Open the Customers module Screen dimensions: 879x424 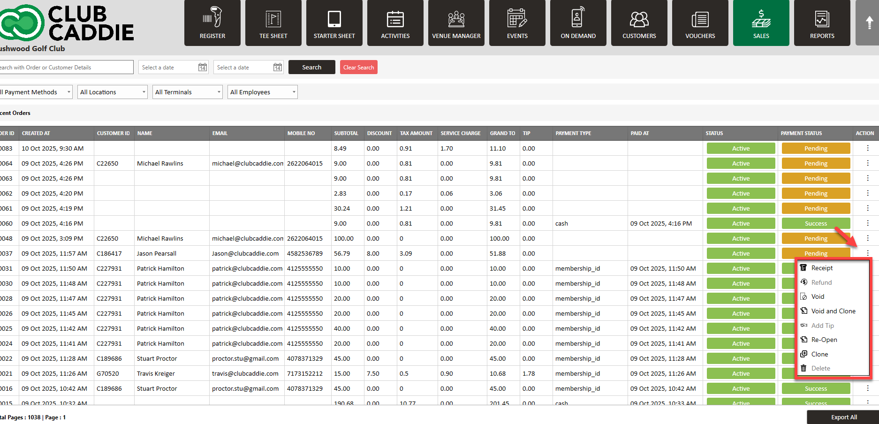point(639,23)
